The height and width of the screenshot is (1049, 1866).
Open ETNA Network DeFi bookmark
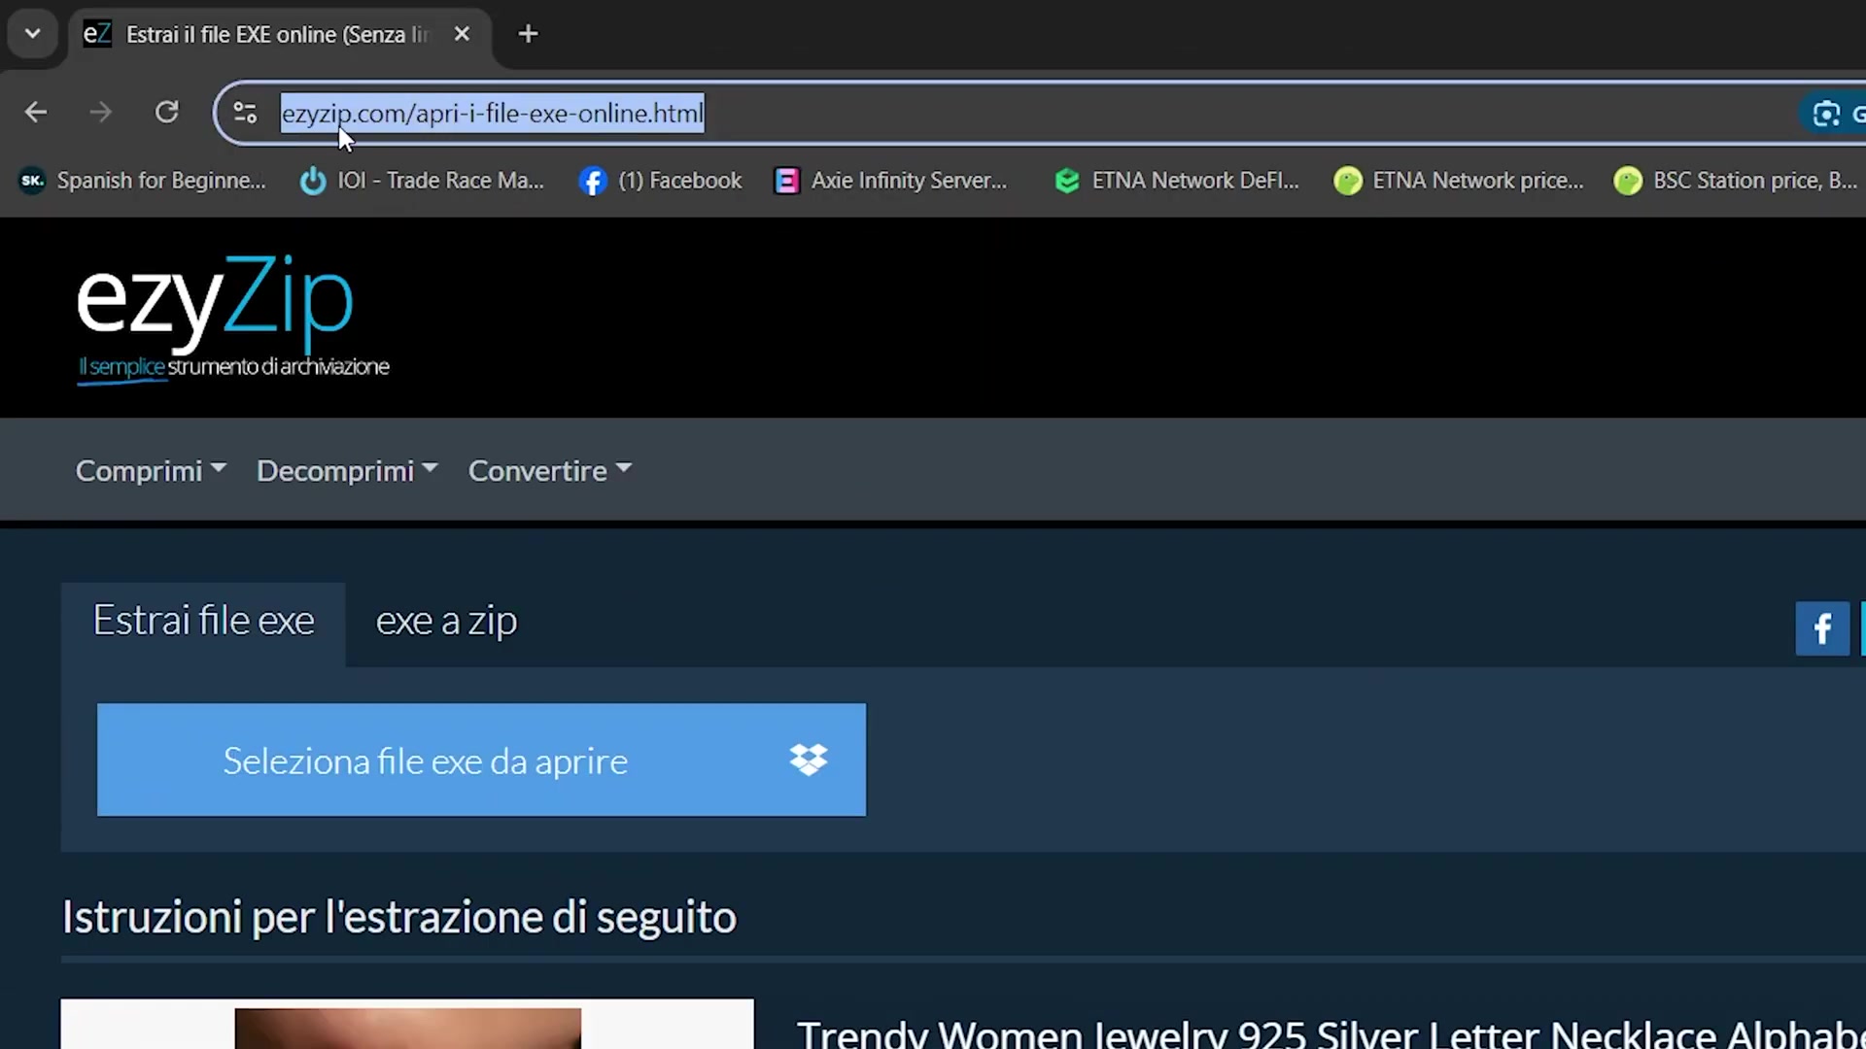1178,181
